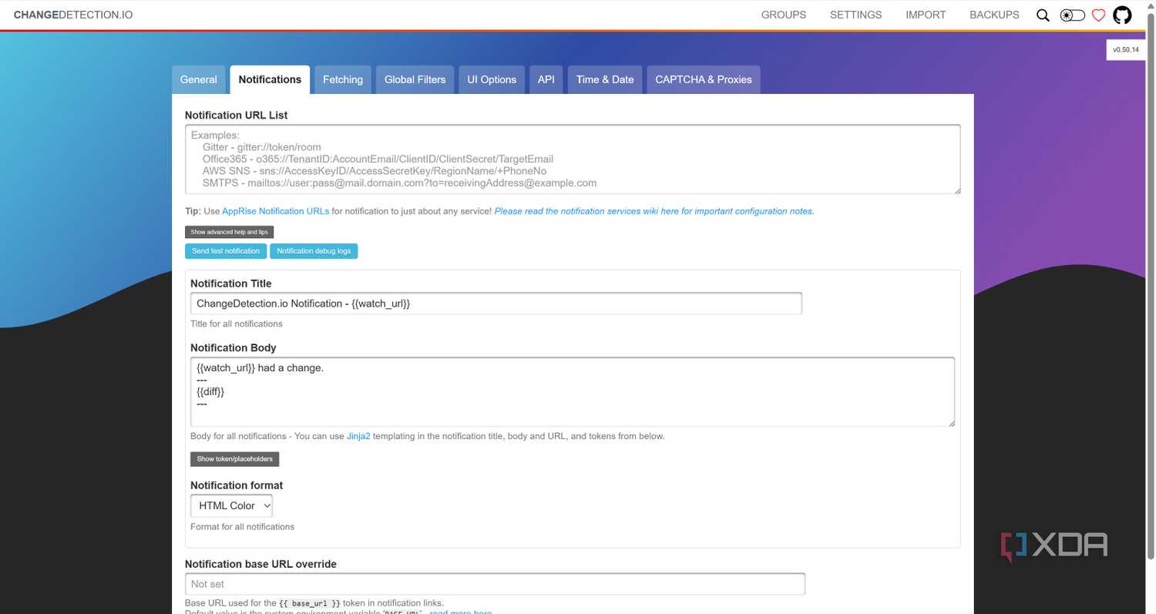Expand the Notification format HTML Color dropdown

(x=231, y=505)
